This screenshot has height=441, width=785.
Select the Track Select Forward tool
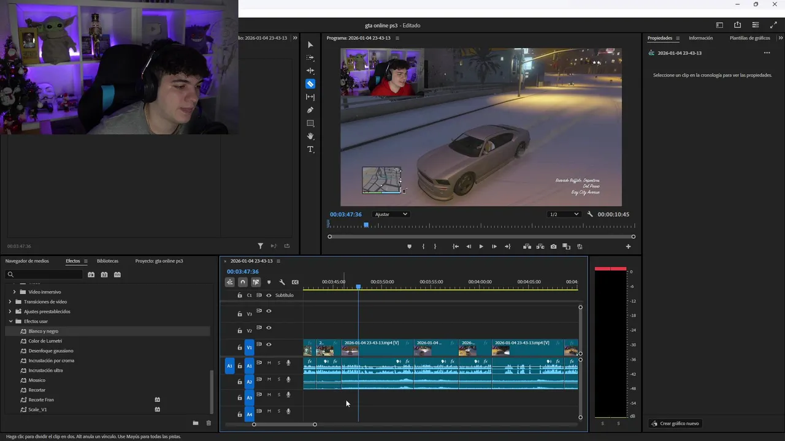pyautogui.click(x=310, y=58)
